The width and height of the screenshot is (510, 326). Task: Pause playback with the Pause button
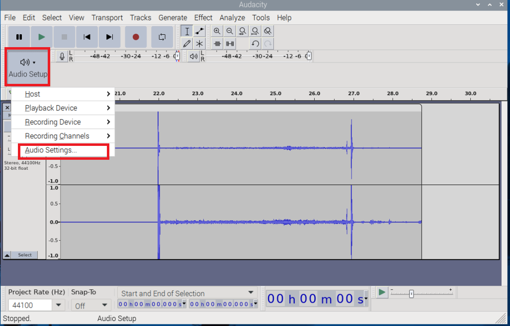click(19, 37)
